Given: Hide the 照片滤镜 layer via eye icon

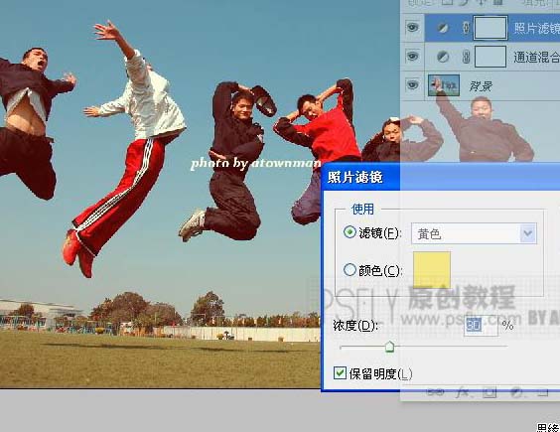Looking at the screenshot, I should coord(412,27).
